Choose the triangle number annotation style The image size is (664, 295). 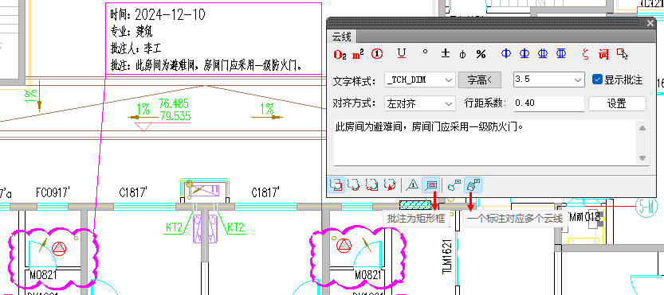[x=412, y=185]
